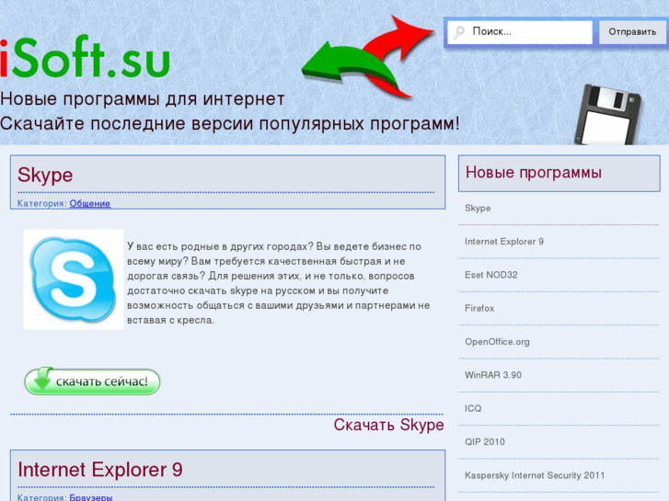The height and width of the screenshot is (501, 669).
Task: Select Eset NOD32 in sidebar list
Action: (x=491, y=275)
